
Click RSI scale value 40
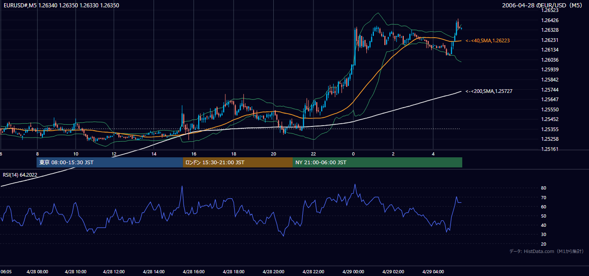[x=543, y=225]
